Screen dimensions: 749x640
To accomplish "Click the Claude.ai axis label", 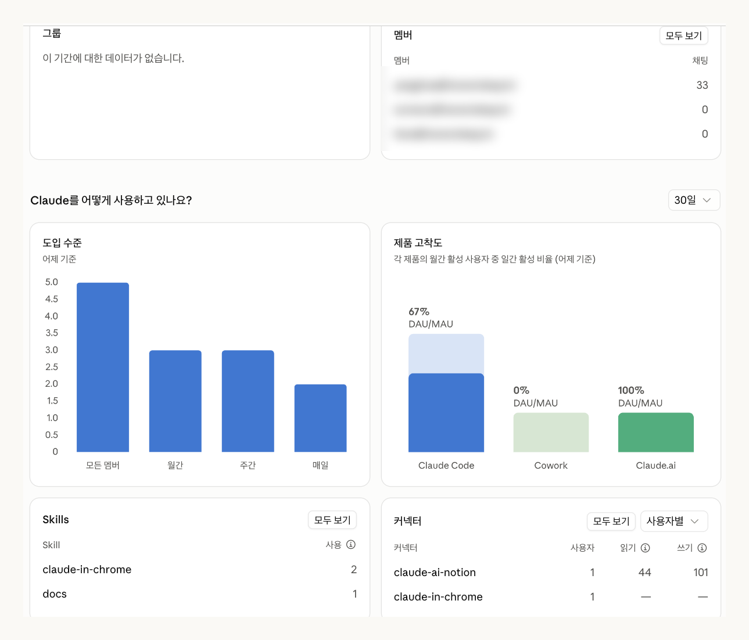I will pos(656,466).
